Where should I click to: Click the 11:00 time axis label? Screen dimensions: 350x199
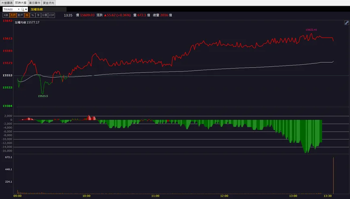[155, 196]
